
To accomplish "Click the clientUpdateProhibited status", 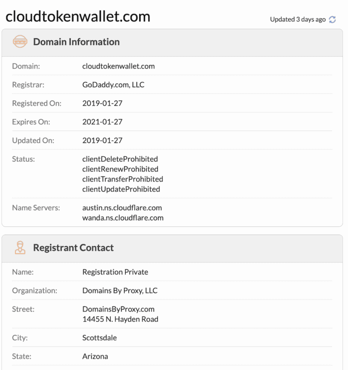I will click(x=121, y=189).
